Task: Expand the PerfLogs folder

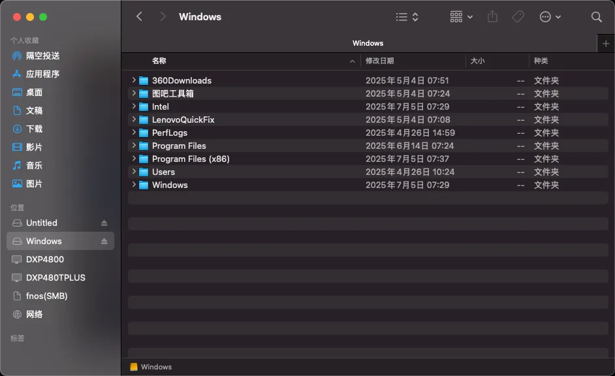Action: (x=134, y=132)
